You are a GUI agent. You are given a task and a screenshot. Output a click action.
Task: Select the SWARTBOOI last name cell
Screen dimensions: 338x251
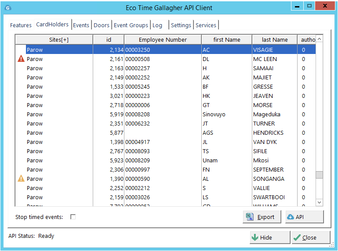click(x=274, y=197)
